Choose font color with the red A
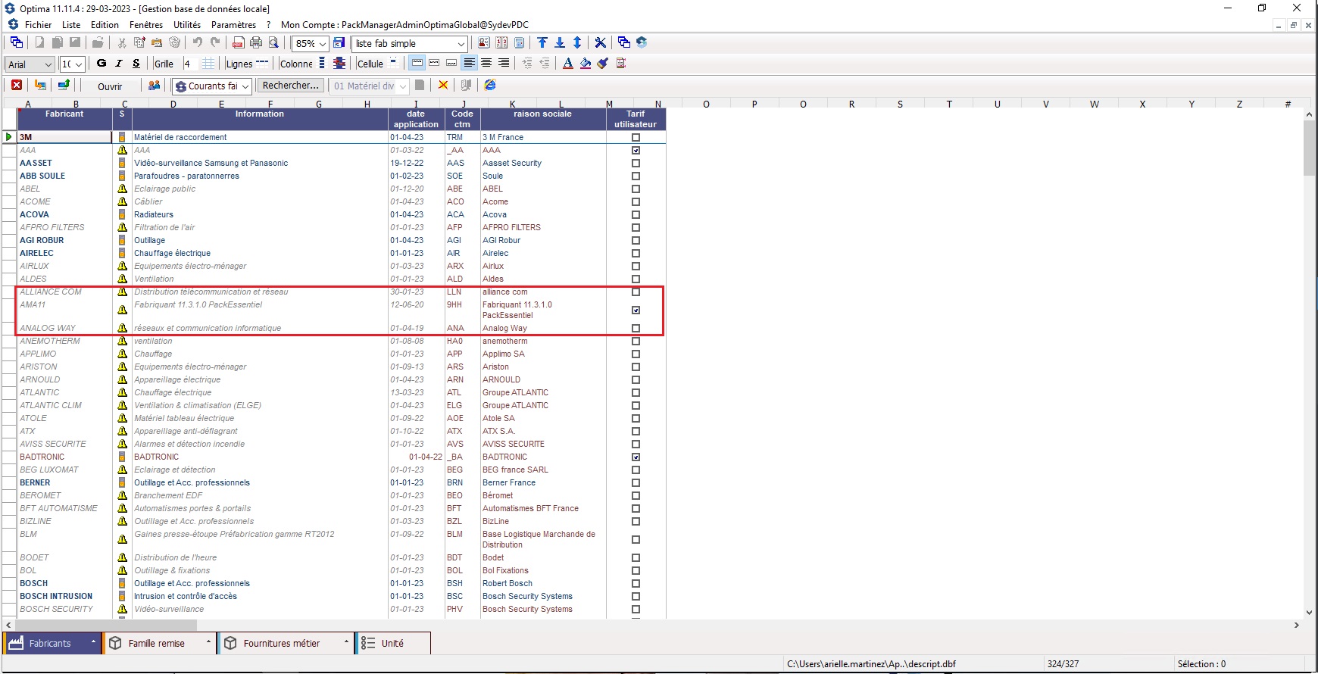 pos(568,64)
